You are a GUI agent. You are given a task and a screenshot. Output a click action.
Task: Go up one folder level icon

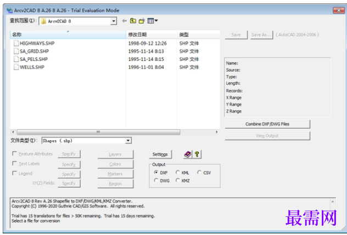(x=133, y=21)
